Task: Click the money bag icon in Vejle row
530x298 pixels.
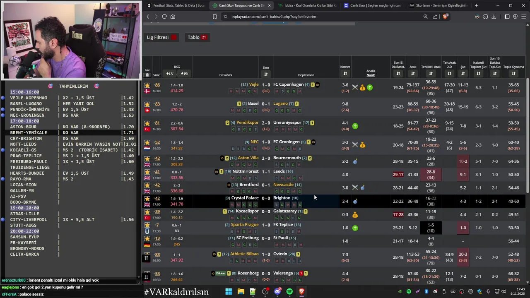Action: (x=362, y=87)
